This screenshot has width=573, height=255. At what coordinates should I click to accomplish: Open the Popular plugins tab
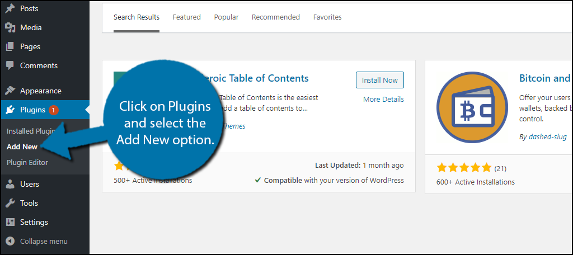pyautogui.click(x=226, y=17)
